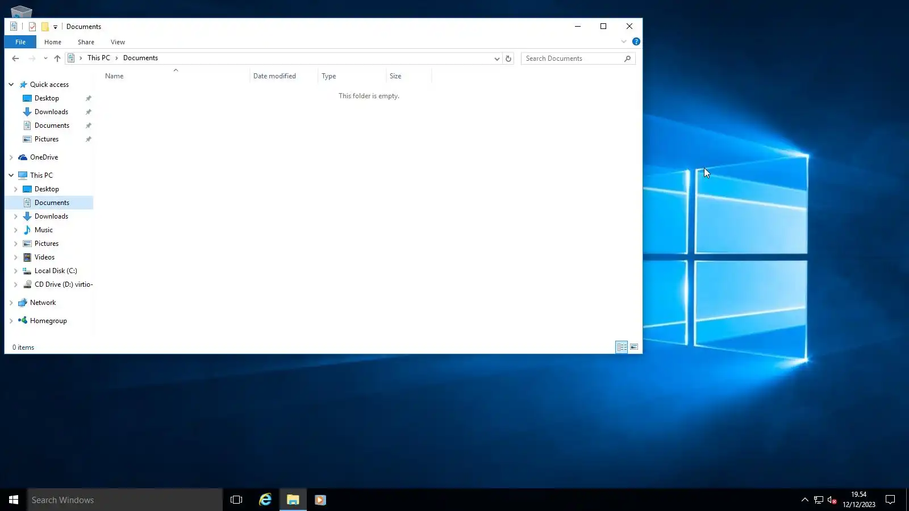Open Documents under Quick access
This screenshot has height=511, width=909.
pyautogui.click(x=52, y=125)
